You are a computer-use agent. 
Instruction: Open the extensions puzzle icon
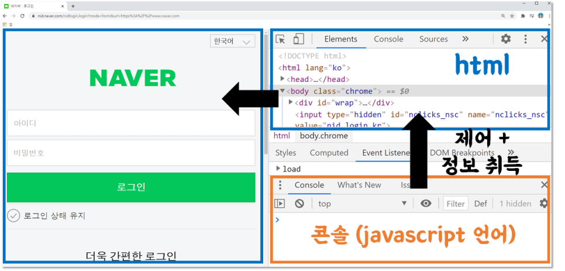click(x=523, y=16)
